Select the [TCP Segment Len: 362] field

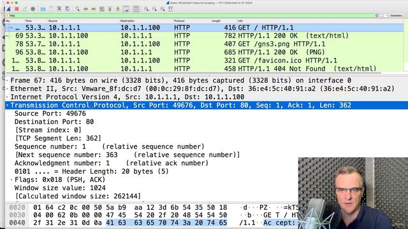pyautogui.click(x=58, y=139)
